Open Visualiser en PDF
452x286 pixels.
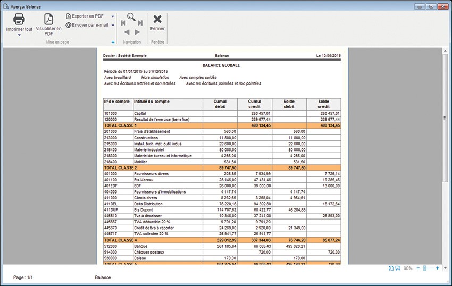click(48, 20)
